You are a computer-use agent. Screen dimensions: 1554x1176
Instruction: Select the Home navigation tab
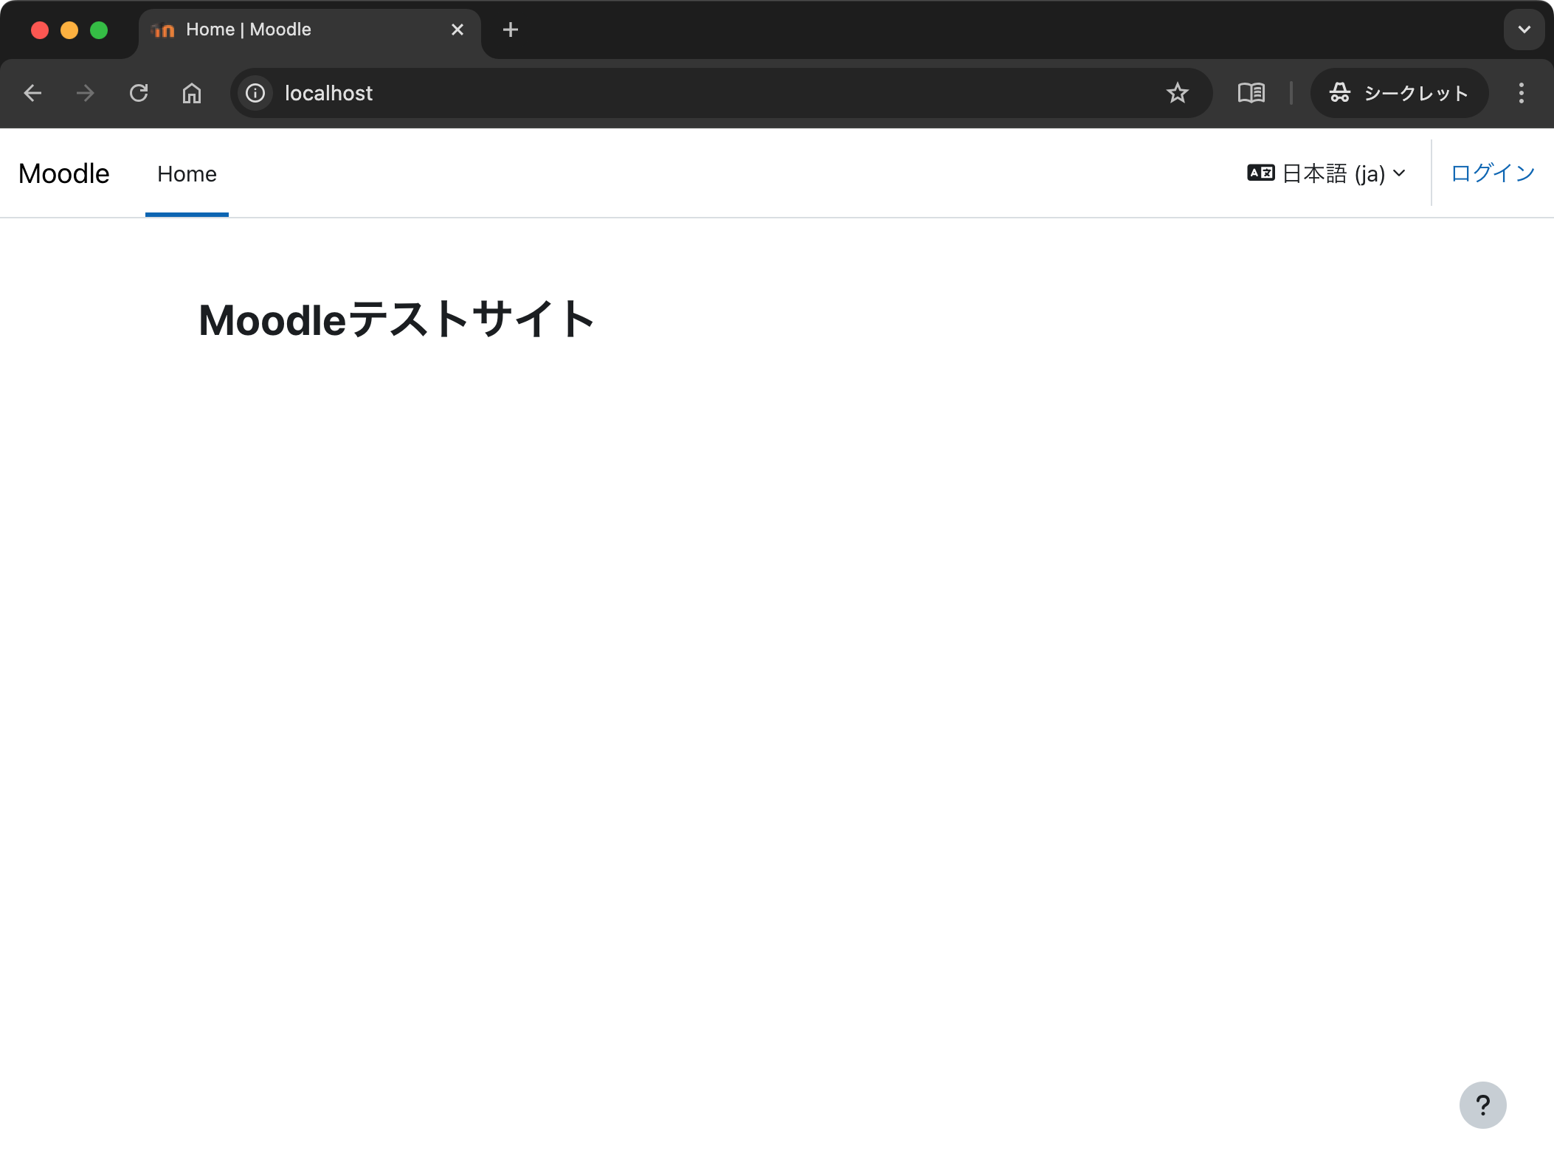(x=187, y=174)
